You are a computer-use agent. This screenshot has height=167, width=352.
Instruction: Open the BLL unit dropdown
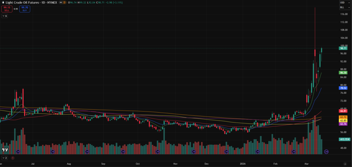[344, 7]
